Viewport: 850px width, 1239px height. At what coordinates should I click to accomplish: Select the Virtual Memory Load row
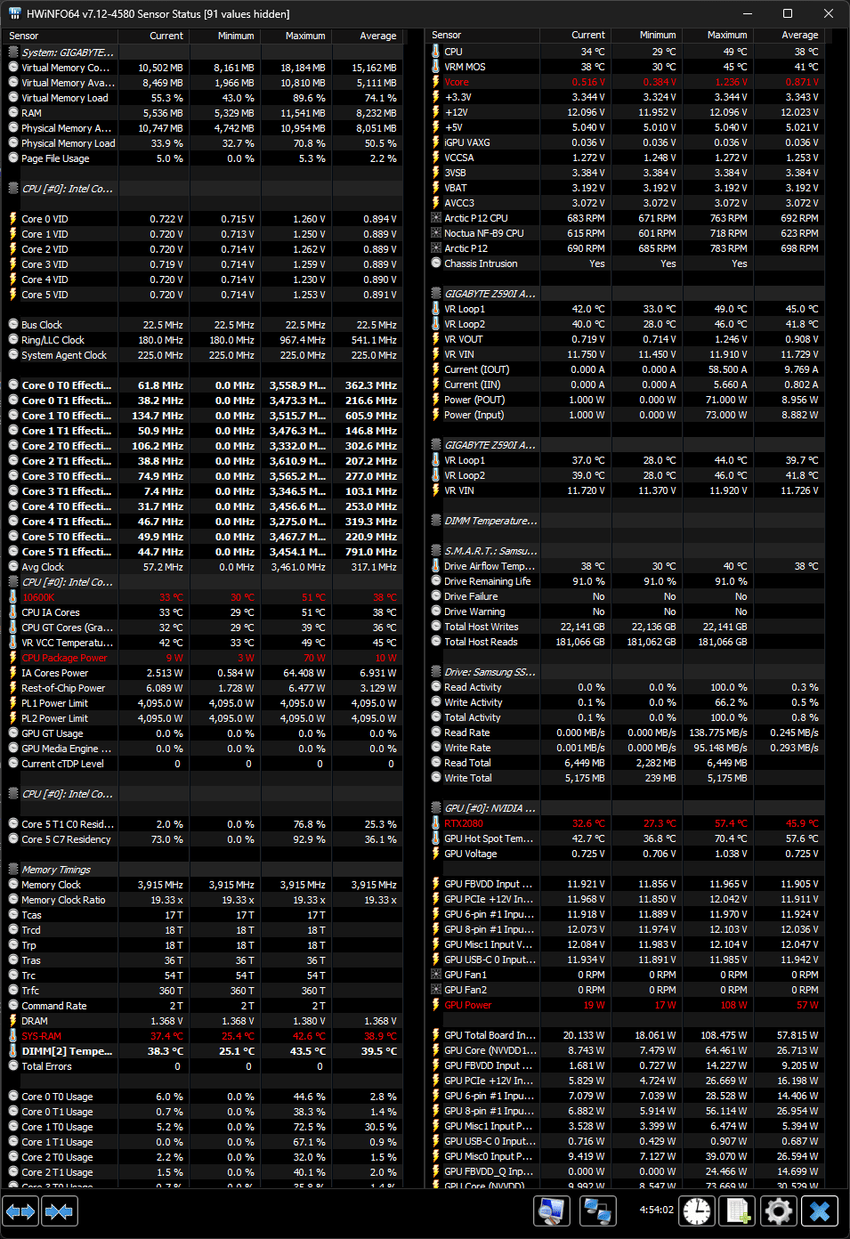pos(203,98)
